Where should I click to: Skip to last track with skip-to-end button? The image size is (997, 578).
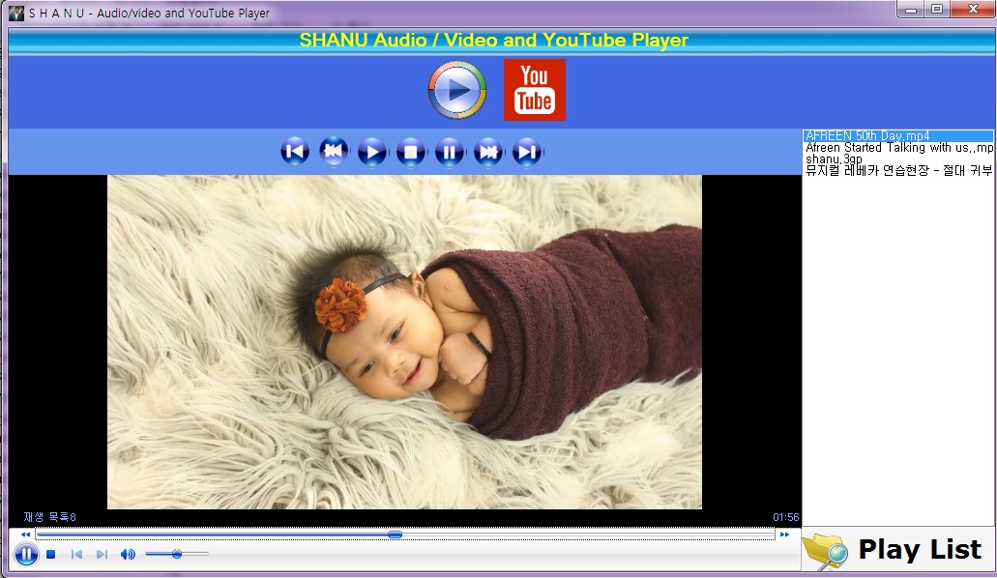tap(527, 152)
